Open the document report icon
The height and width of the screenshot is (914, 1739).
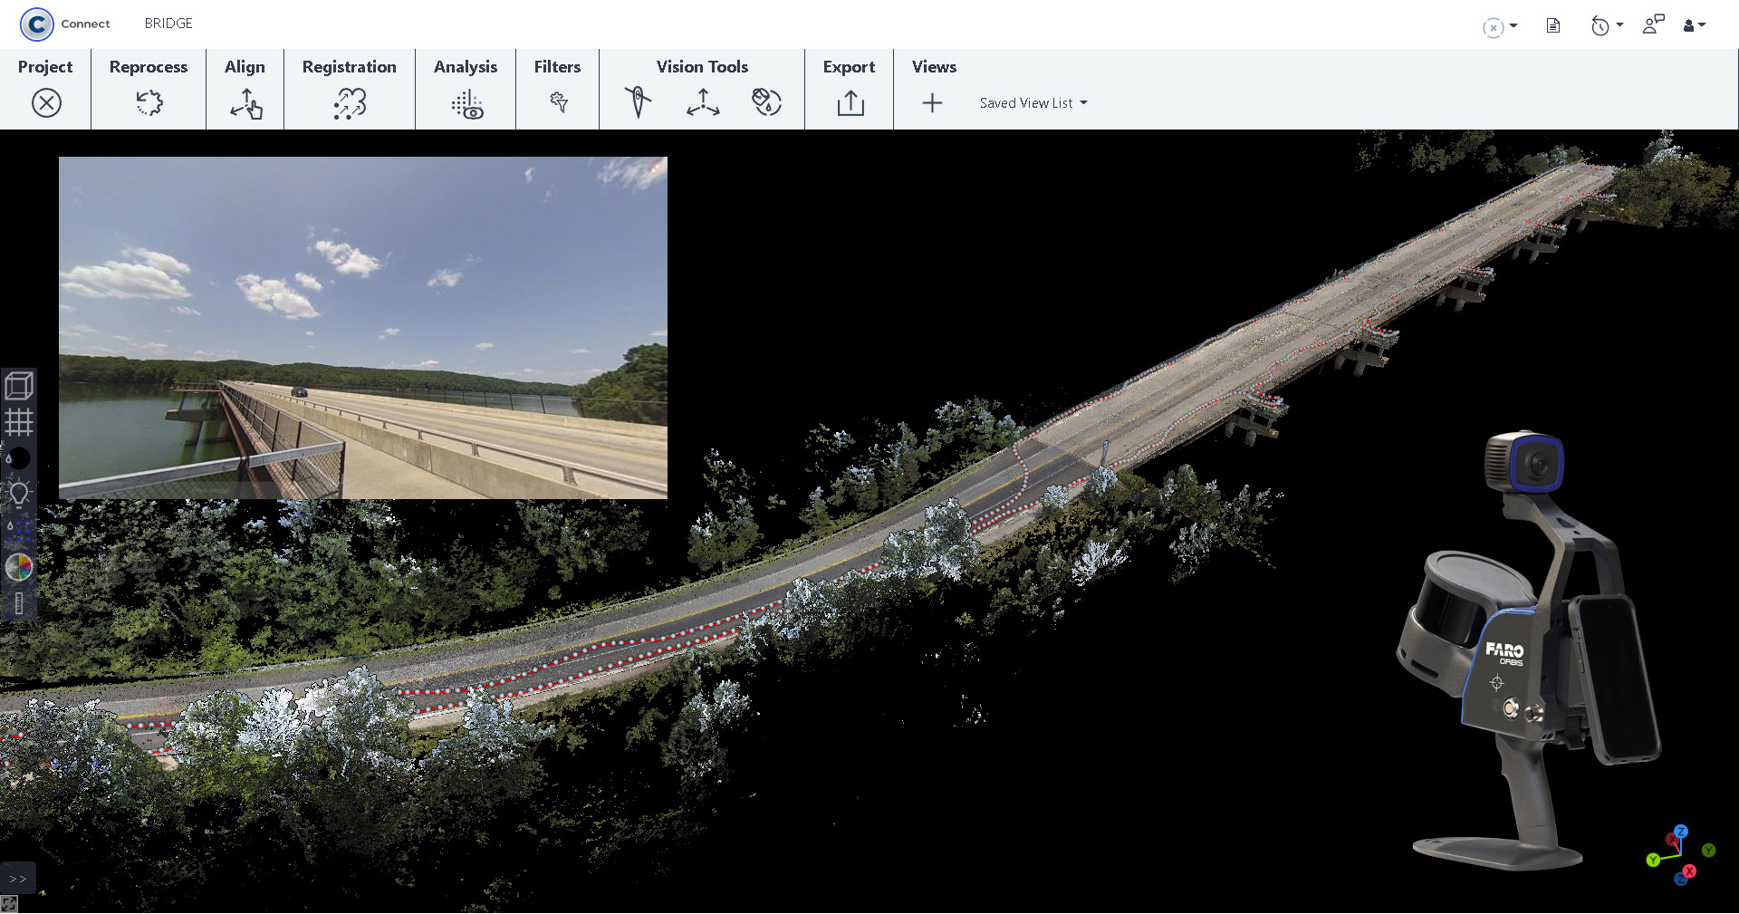(1553, 25)
